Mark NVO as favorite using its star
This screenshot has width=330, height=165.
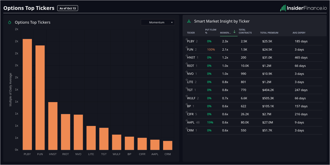coord(187,72)
